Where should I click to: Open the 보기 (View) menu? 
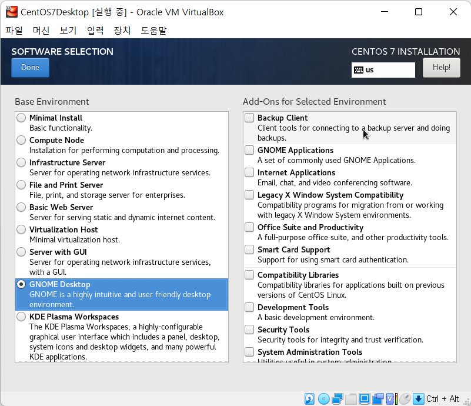pos(68,31)
